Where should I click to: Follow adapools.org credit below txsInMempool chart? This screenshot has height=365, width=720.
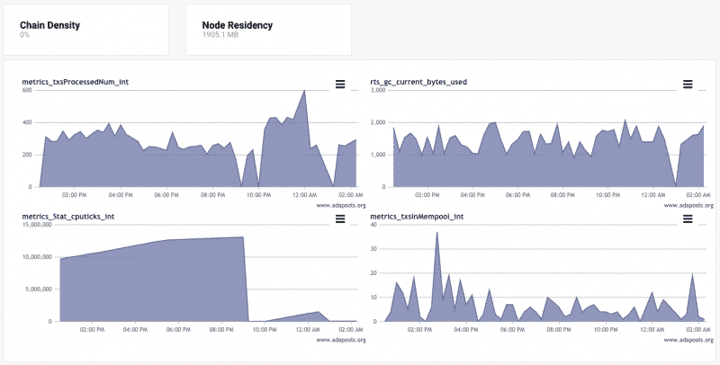[x=688, y=339]
